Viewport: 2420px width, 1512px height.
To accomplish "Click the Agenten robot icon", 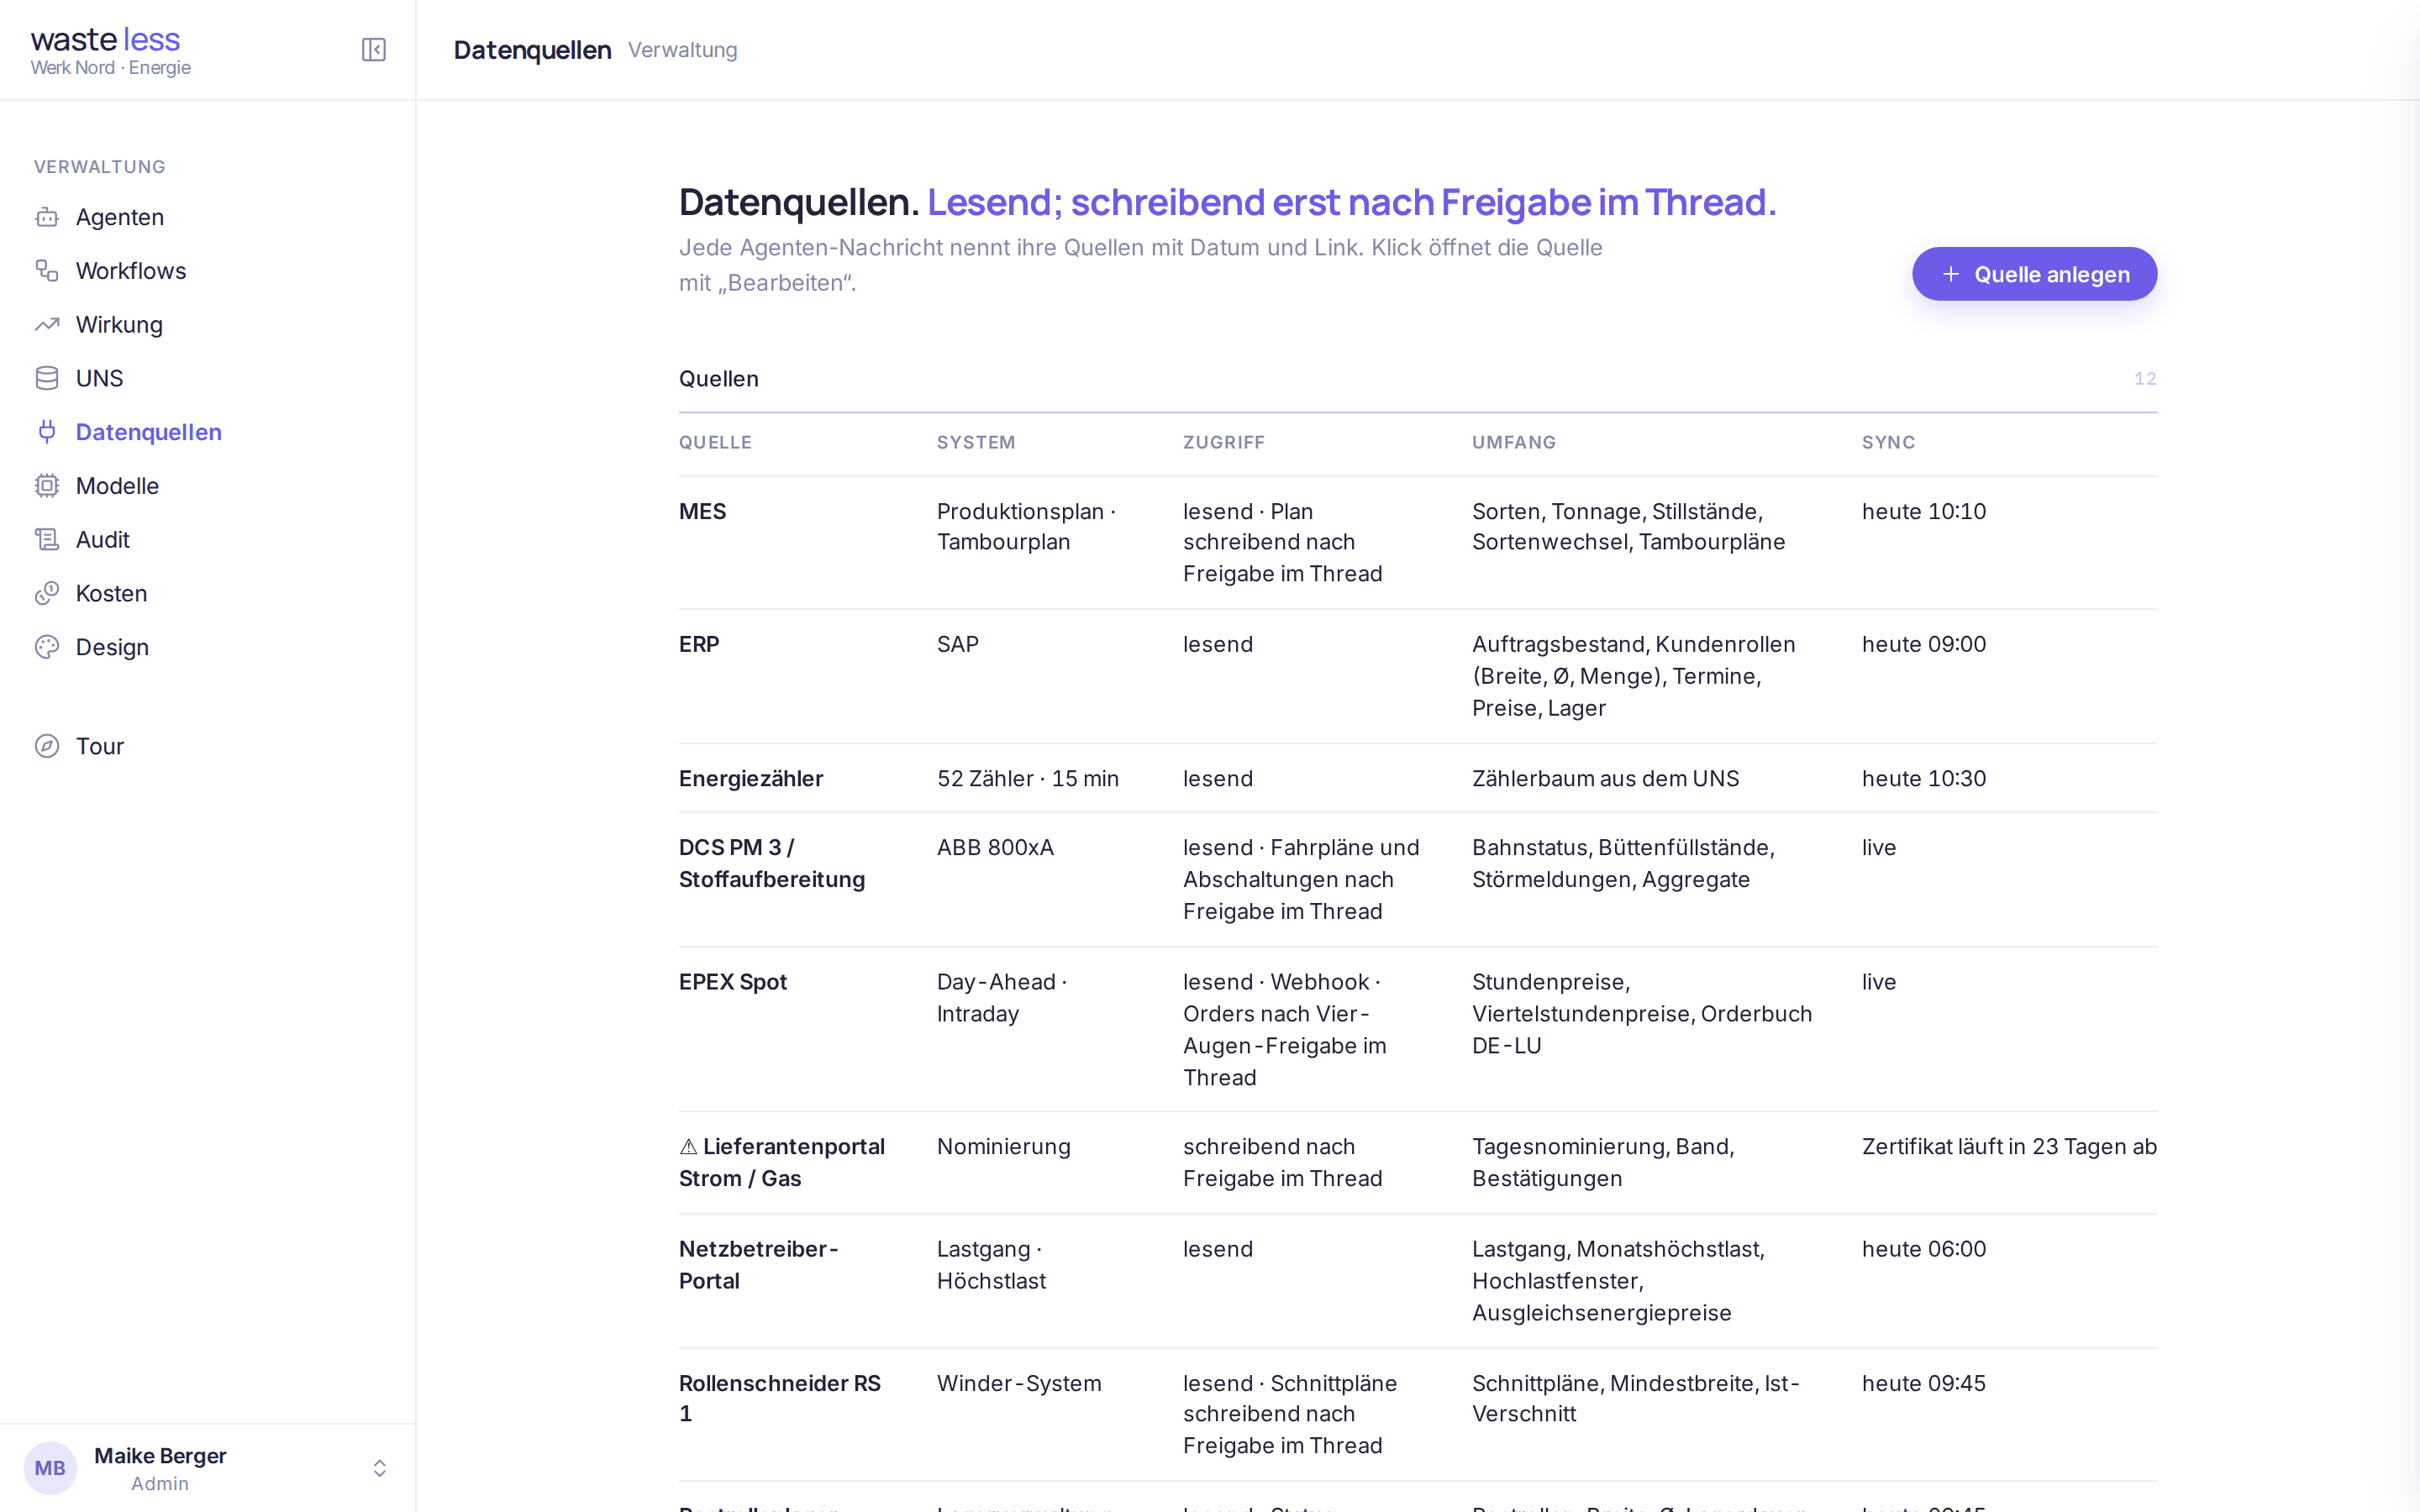I will coord(47,217).
